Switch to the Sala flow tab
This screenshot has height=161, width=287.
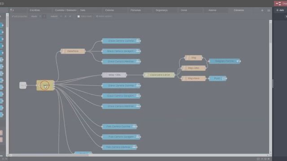tap(83, 10)
